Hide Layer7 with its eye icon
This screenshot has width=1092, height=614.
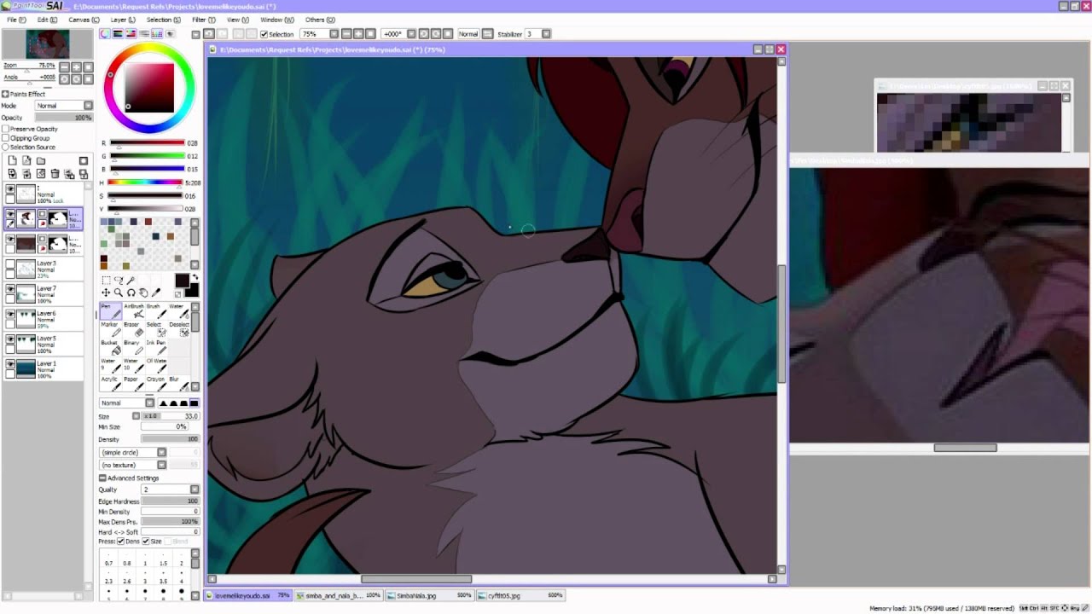tap(10, 290)
